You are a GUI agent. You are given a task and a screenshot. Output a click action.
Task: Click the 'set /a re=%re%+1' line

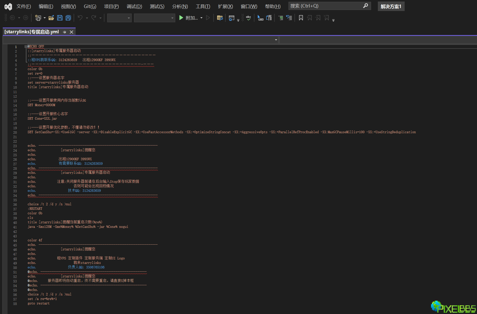(42, 299)
